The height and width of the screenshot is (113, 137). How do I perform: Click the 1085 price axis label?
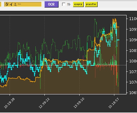click(133, 51)
